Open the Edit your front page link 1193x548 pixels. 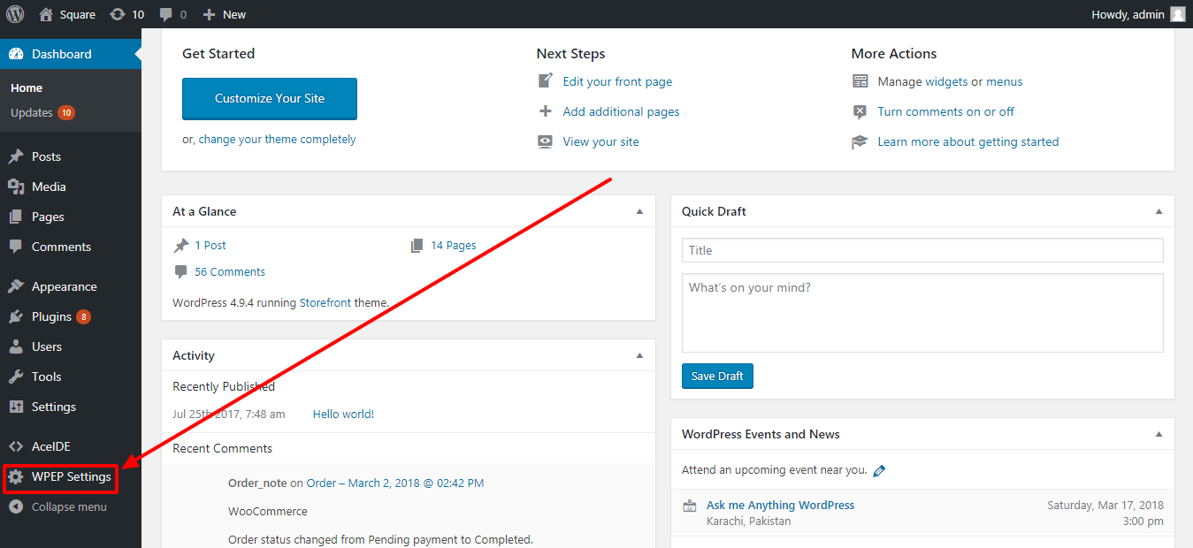(617, 81)
